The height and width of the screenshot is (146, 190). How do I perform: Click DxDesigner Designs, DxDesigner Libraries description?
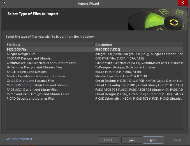point(125,67)
